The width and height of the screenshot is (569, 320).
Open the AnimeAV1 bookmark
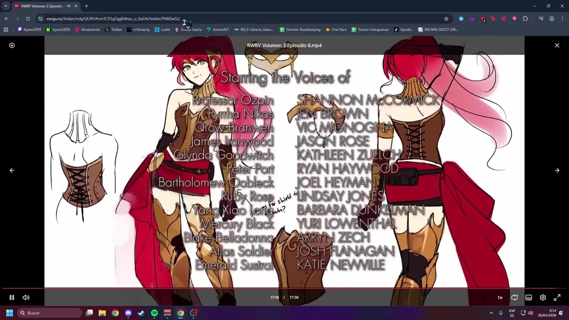(218, 30)
